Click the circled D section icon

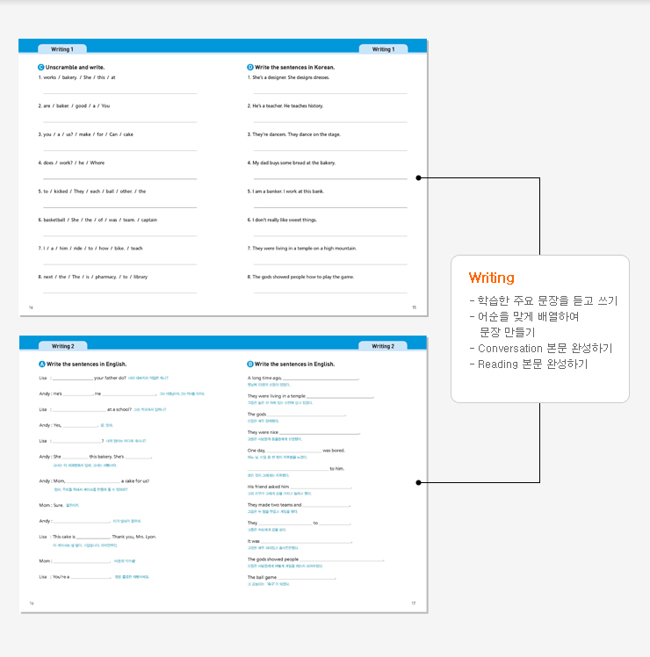tap(250, 67)
